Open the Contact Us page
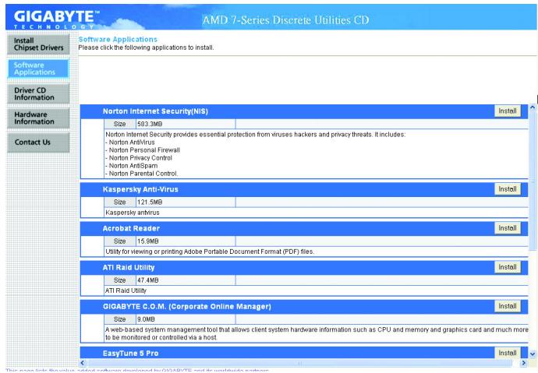This screenshot has height=373, width=538. [38, 143]
